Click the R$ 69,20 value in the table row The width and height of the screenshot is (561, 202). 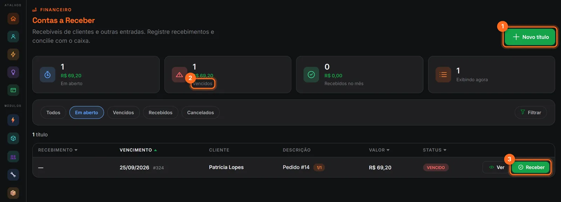pyautogui.click(x=380, y=168)
